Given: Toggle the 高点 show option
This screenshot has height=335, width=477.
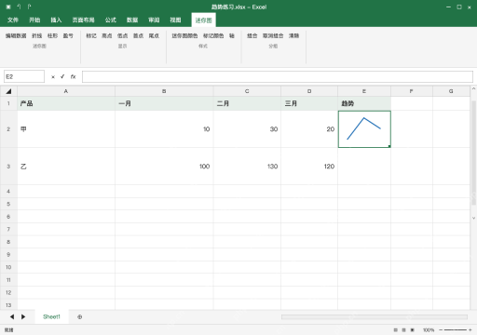Looking at the screenshot, I should click(107, 36).
